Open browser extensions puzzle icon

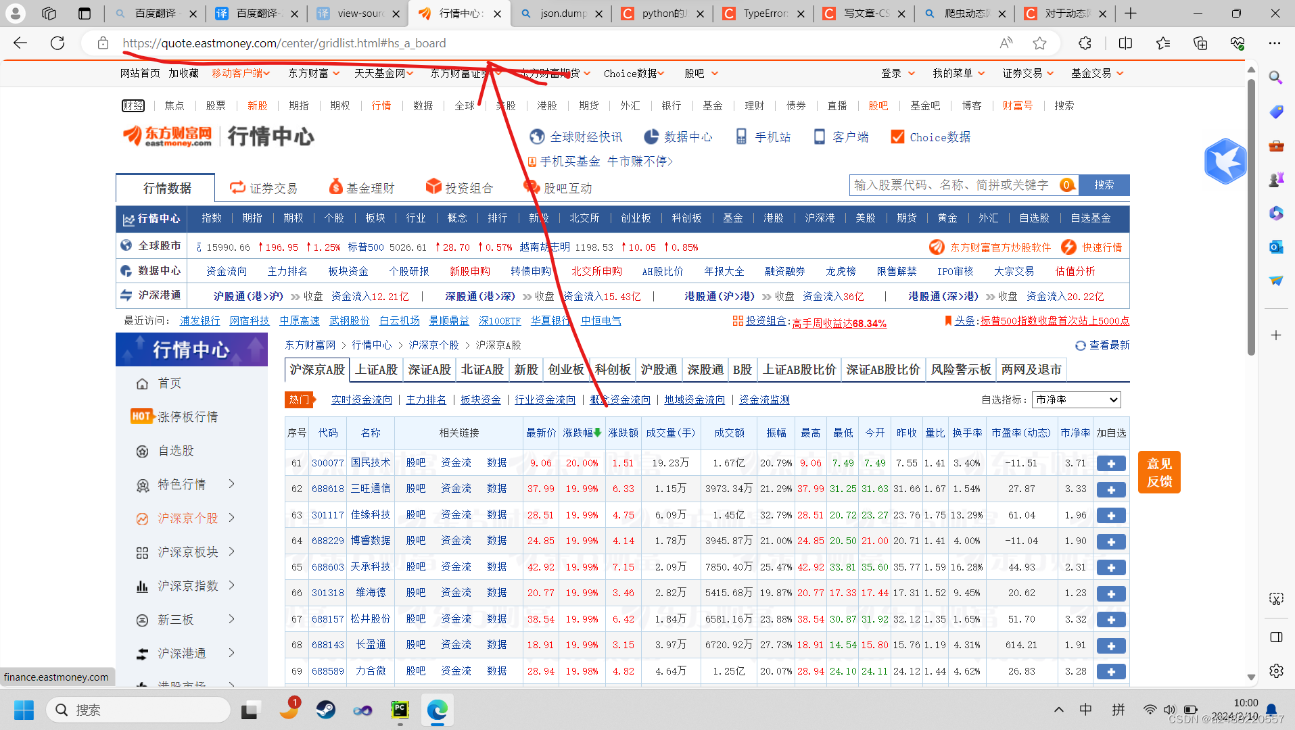click(x=1085, y=43)
